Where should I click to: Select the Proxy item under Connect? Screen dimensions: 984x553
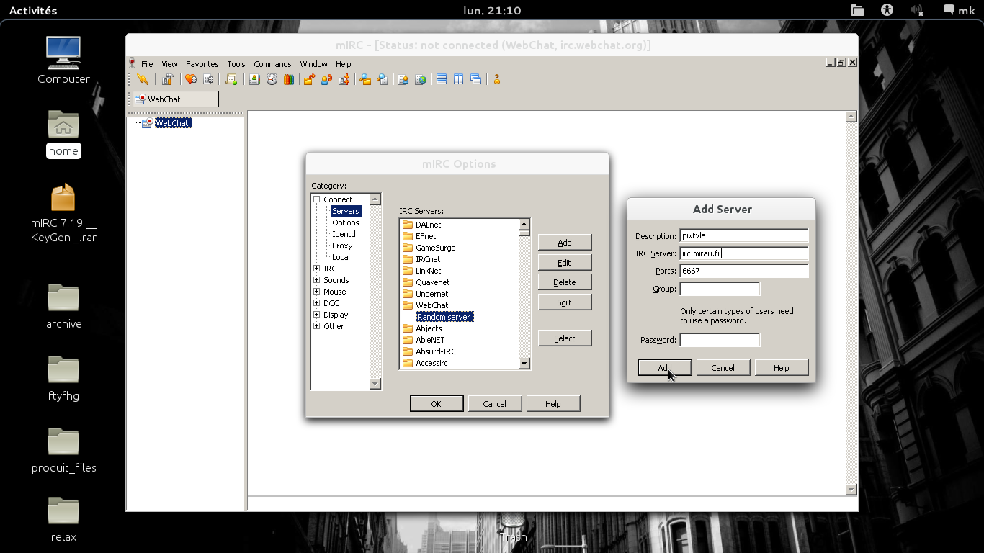click(x=342, y=246)
